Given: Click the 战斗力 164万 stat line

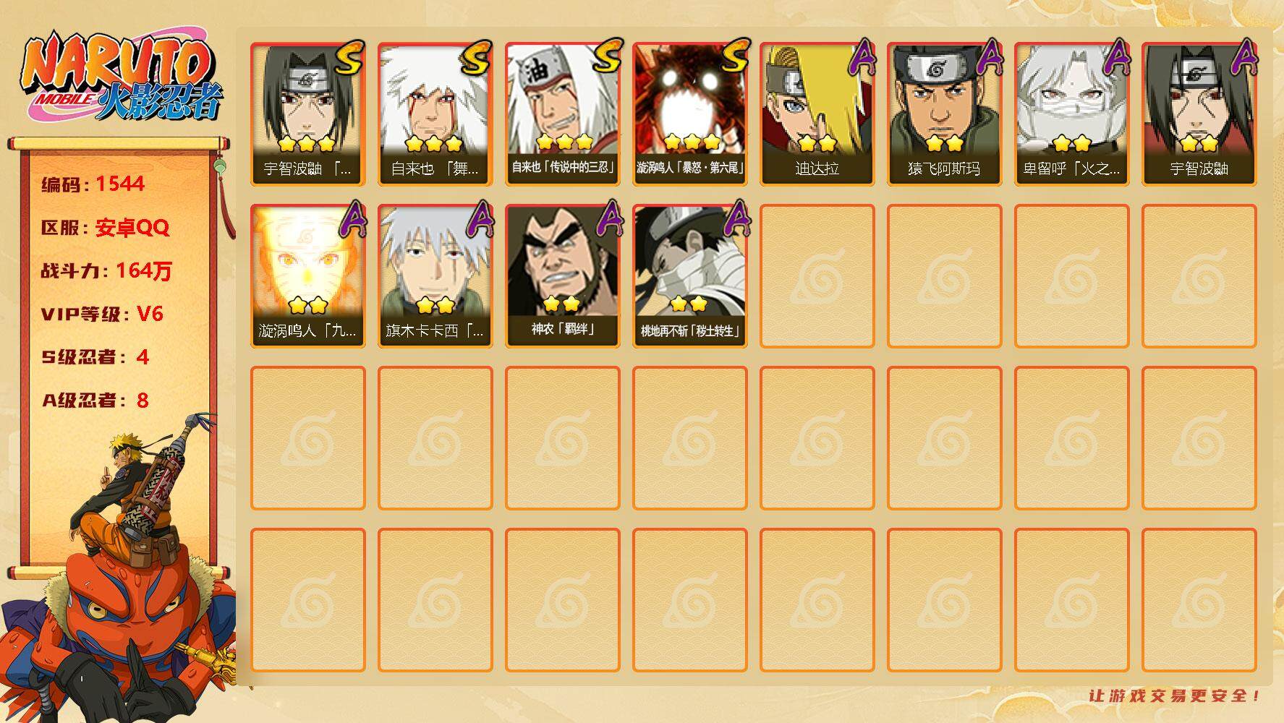Looking at the screenshot, I should click(106, 270).
